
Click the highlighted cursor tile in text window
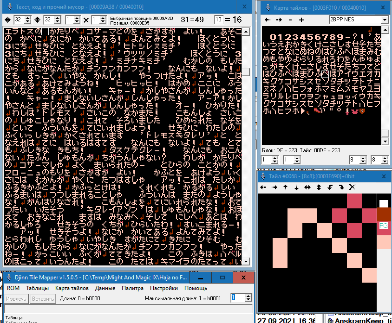(45, 31)
